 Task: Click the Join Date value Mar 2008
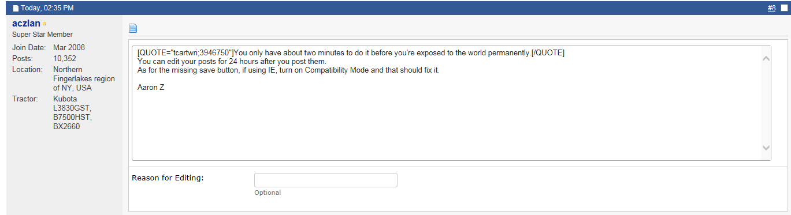pos(69,47)
